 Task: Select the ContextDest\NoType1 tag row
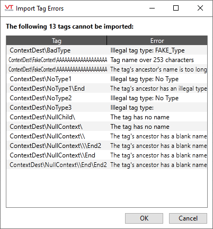click(x=106, y=79)
